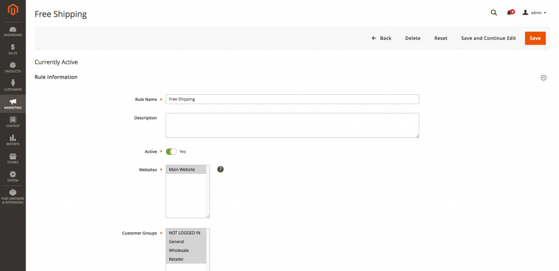Open the Dashboard sidebar icon

click(13, 31)
